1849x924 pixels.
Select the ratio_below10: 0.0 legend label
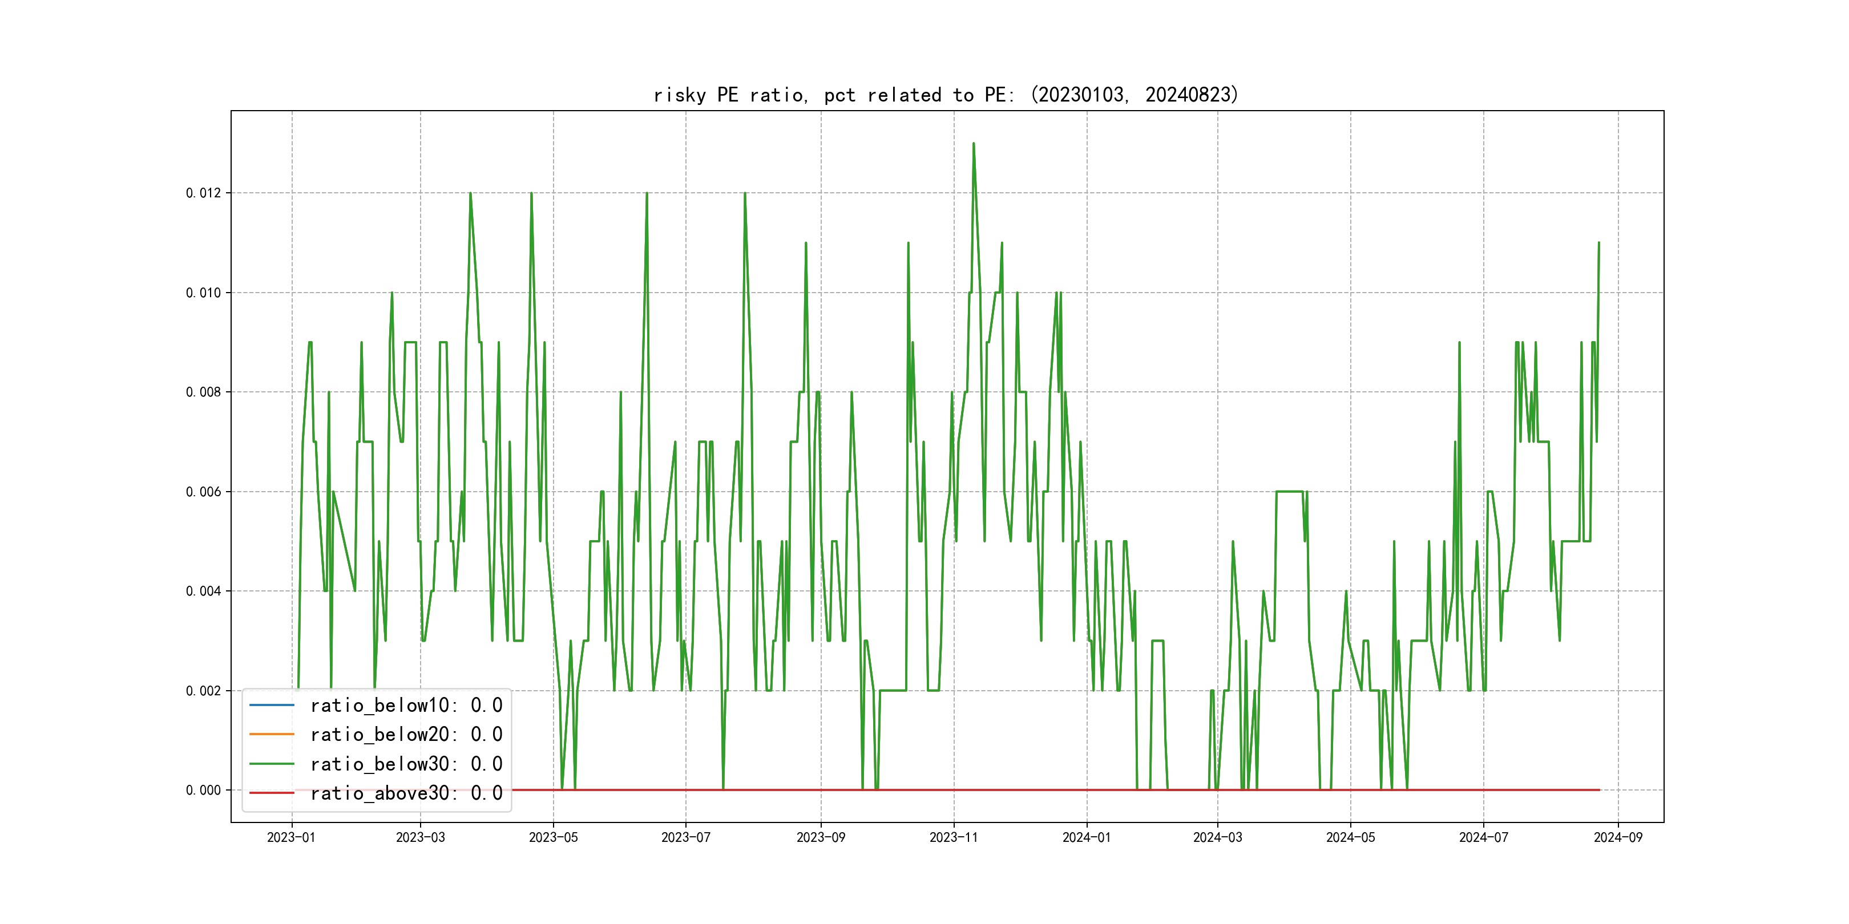pyautogui.click(x=406, y=705)
